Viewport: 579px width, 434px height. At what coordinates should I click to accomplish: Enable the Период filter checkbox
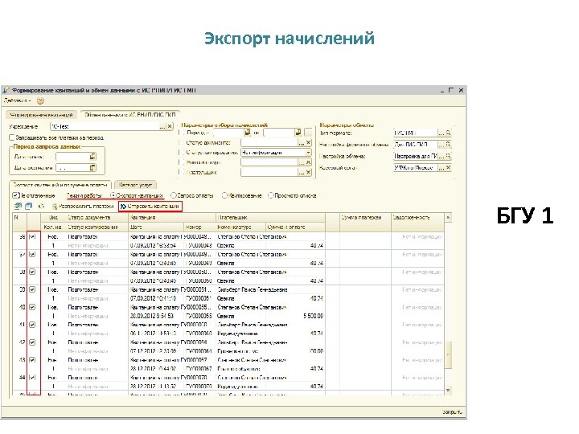(x=182, y=133)
